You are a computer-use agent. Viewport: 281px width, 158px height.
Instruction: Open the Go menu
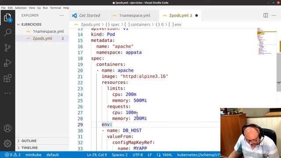pos(39,8)
